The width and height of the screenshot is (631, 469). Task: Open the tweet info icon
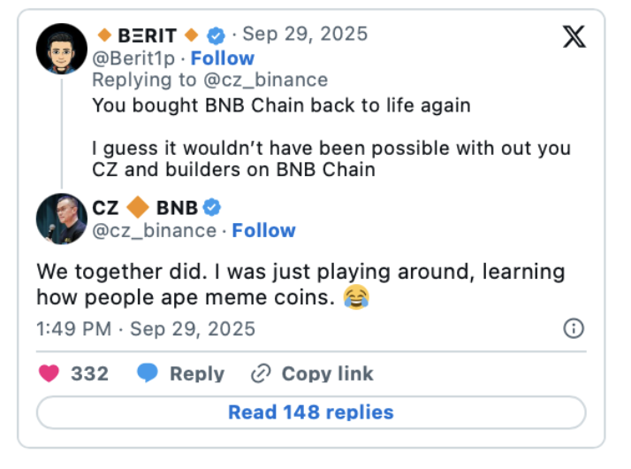pyautogui.click(x=574, y=329)
